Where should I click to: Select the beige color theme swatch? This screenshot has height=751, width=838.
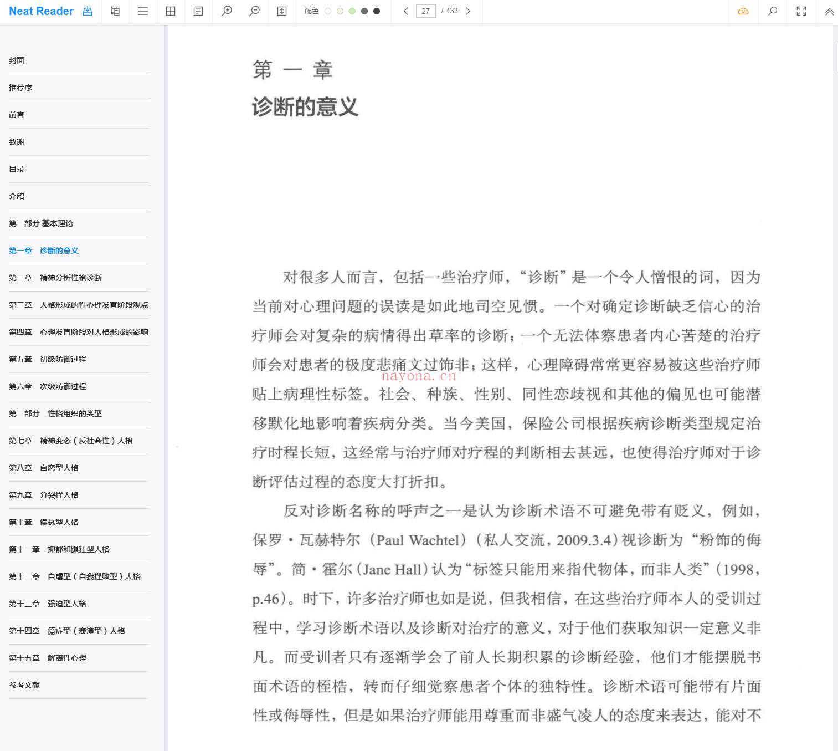click(340, 11)
